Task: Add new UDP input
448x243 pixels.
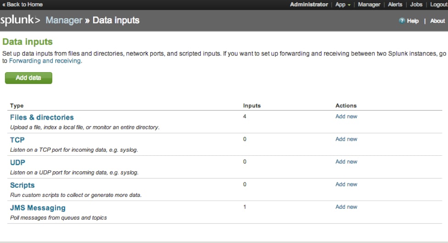Action: point(346,162)
